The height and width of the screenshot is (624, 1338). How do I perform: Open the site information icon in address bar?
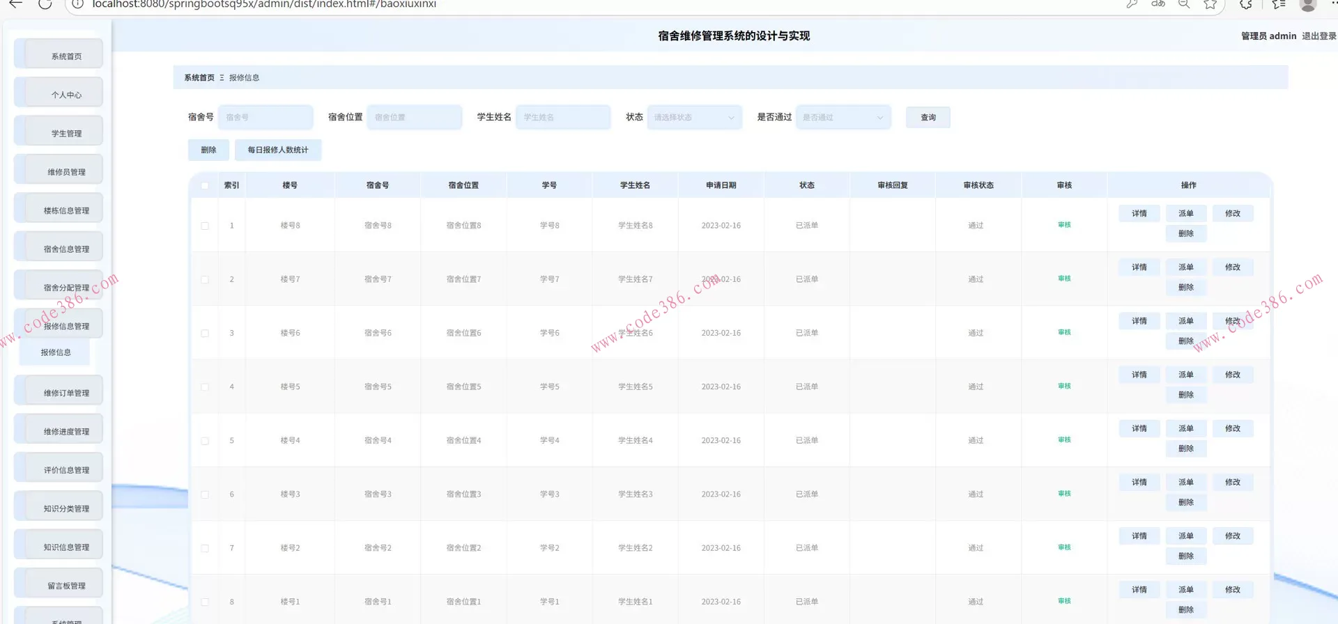click(x=78, y=4)
